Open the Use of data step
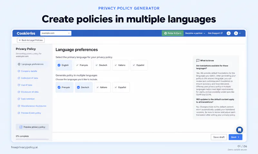 (x=26, y=85)
